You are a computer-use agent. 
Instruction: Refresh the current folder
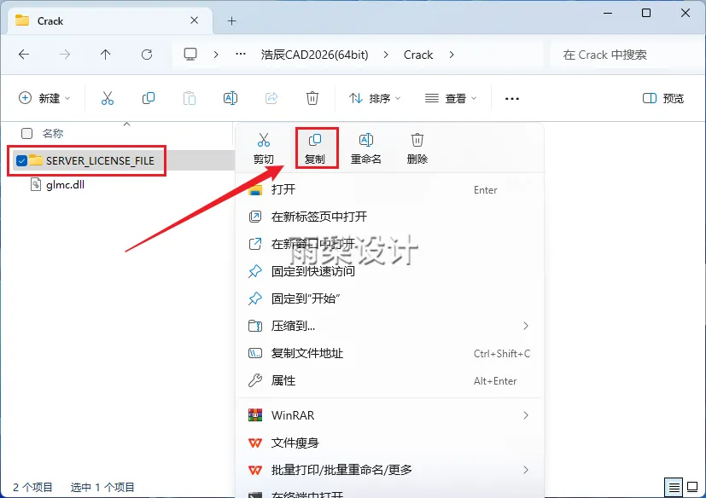pyautogui.click(x=147, y=55)
